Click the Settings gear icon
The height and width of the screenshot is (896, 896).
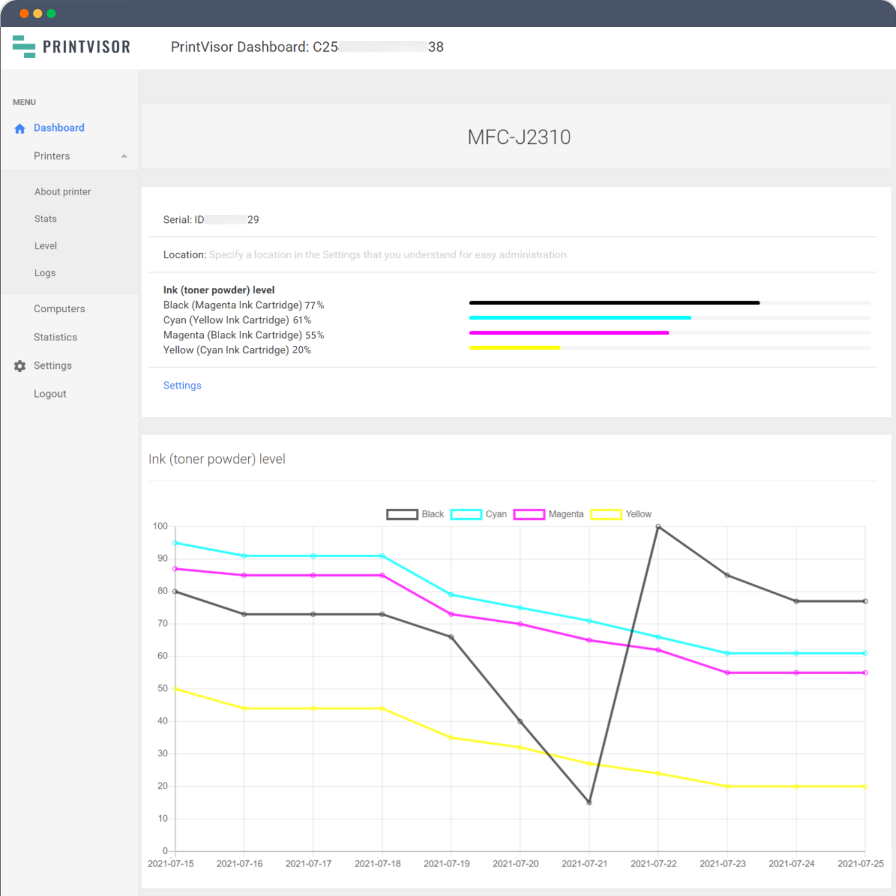[x=19, y=366]
